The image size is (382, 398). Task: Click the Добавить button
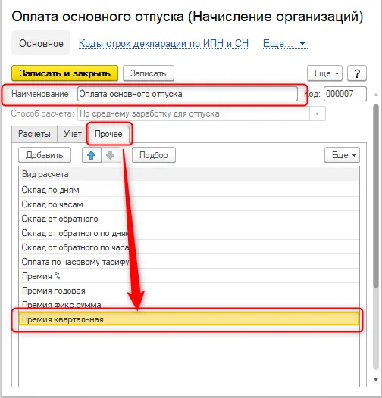tap(45, 155)
